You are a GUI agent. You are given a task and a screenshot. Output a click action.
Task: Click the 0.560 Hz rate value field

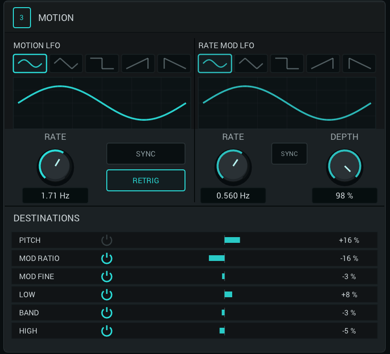(x=233, y=196)
